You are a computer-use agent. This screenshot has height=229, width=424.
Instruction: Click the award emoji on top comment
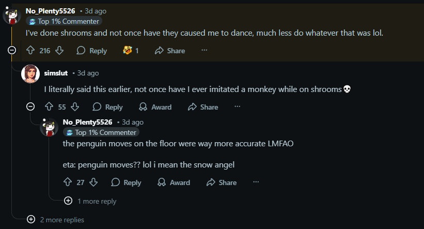127,51
